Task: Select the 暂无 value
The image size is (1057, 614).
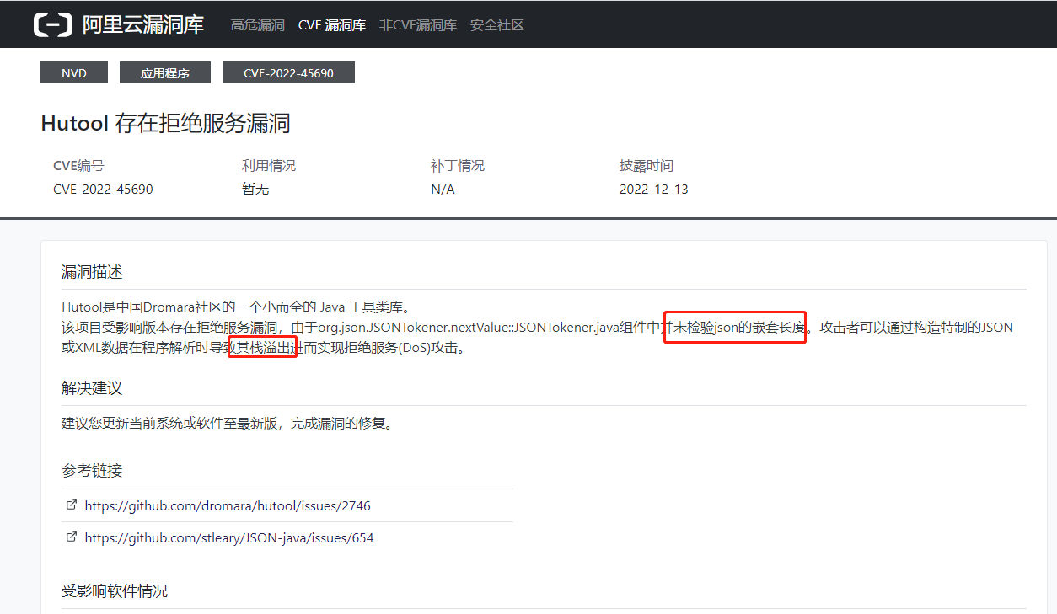Action: (x=255, y=190)
